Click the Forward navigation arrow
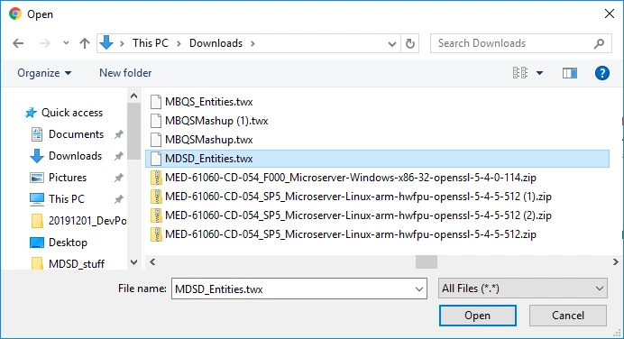The width and height of the screenshot is (624, 339). [45, 43]
